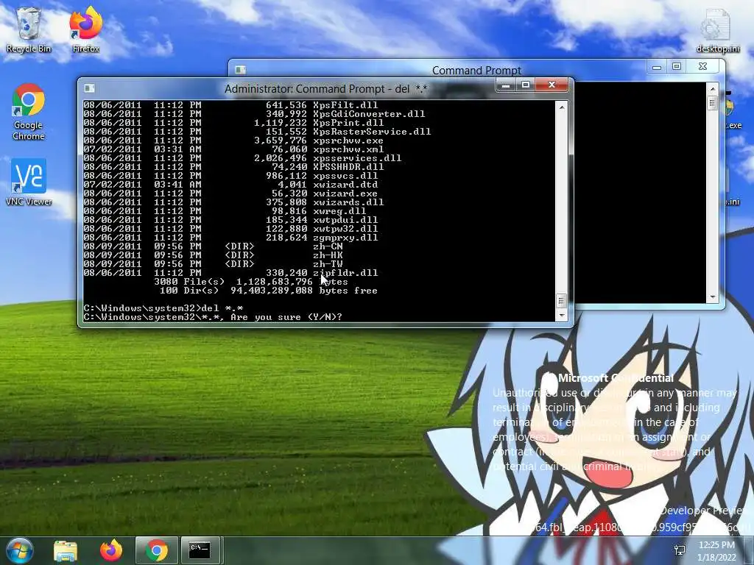Open the Google Chrome desktop shortcut

tap(29, 112)
